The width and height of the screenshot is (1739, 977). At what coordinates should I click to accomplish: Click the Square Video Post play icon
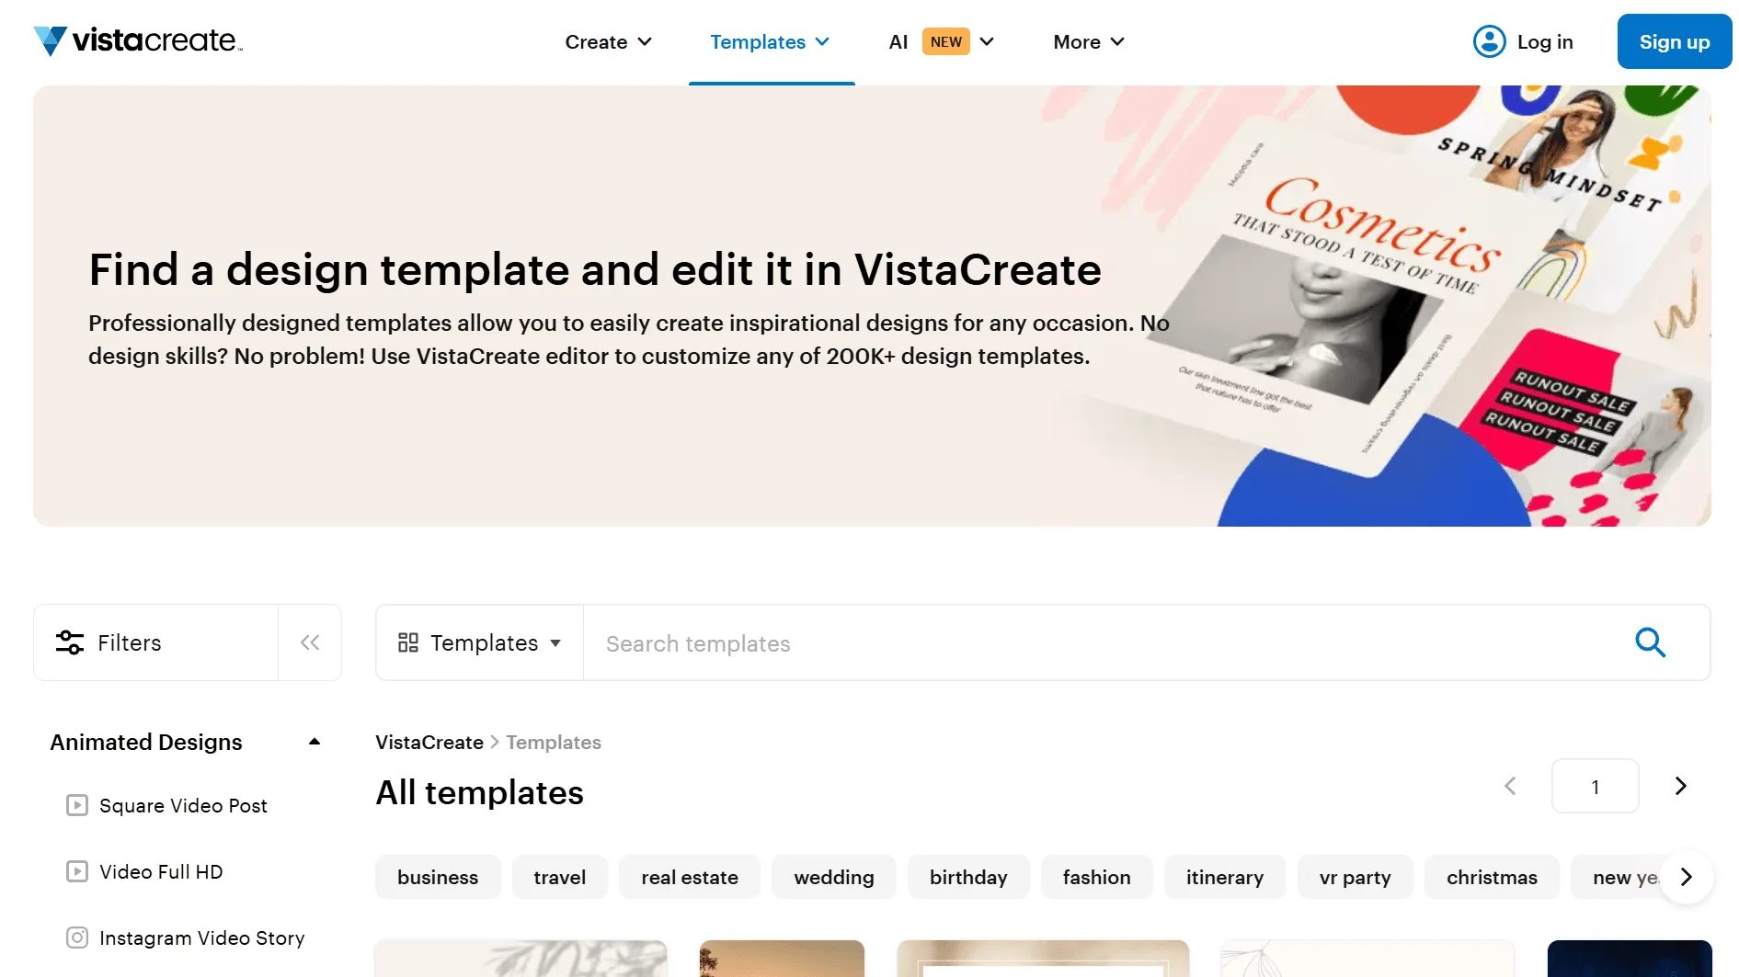click(x=77, y=805)
